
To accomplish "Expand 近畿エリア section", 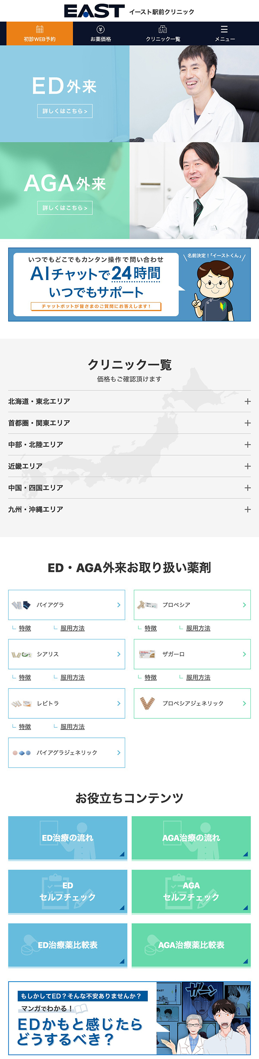I will tap(129, 466).
